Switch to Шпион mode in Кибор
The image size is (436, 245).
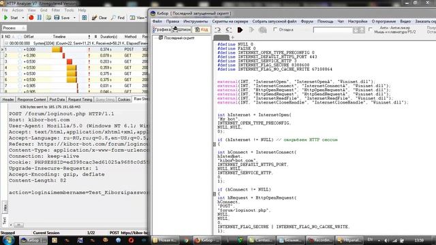click(x=182, y=29)
